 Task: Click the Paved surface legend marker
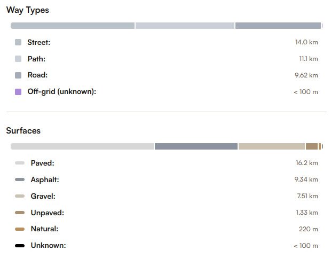click(x=20, y=163)
